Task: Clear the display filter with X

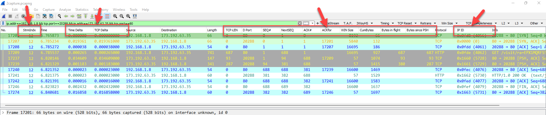Action: click(300, 23)
